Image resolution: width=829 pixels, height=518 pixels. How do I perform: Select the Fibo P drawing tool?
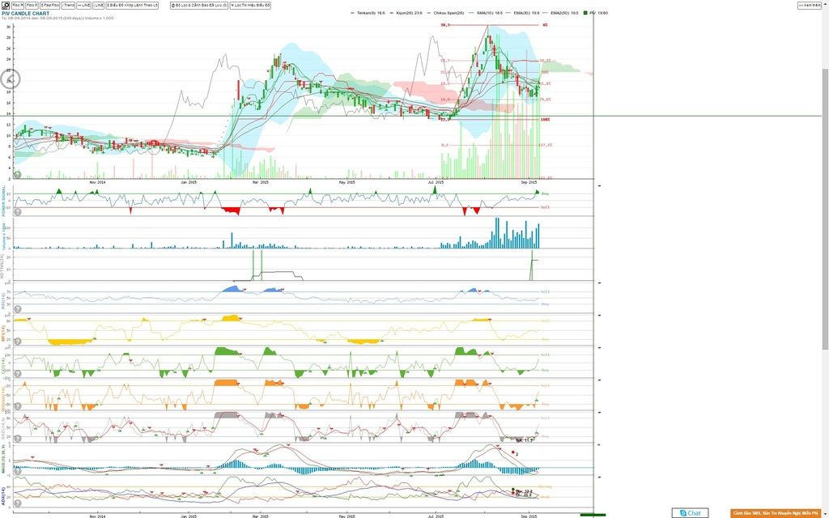point(32,5)
